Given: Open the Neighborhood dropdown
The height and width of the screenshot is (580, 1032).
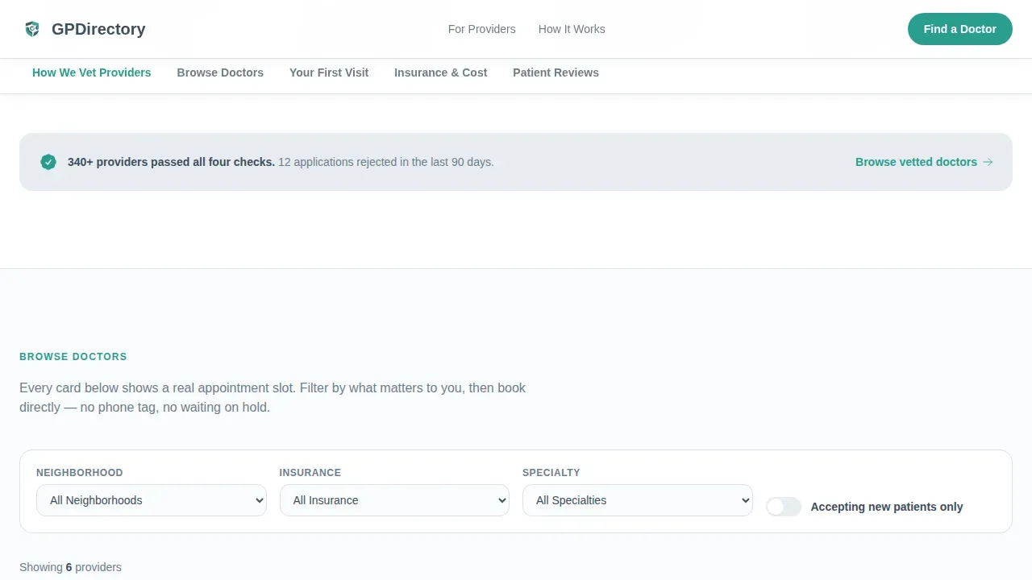Looking at the screenshot, I should click(152, 500).
